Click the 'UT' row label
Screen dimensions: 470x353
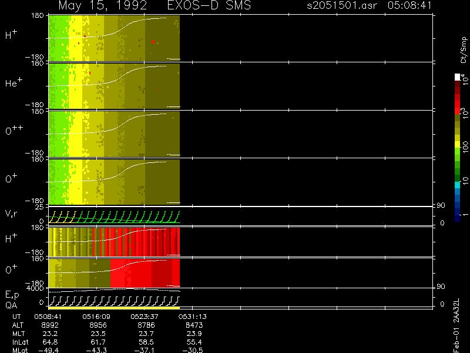coord(16,317)
